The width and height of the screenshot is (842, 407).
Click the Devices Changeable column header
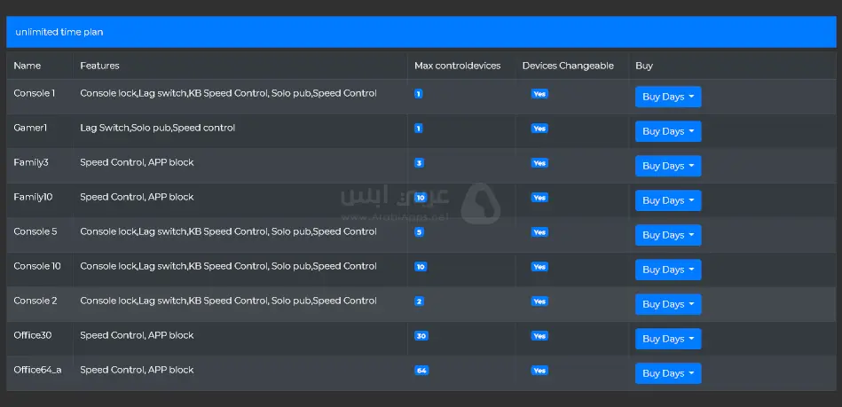tap(568, 66)
